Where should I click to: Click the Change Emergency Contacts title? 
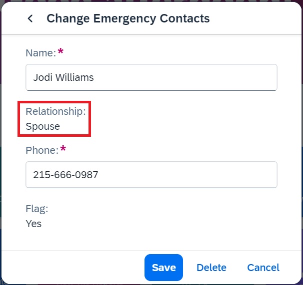tap(128, 18)
